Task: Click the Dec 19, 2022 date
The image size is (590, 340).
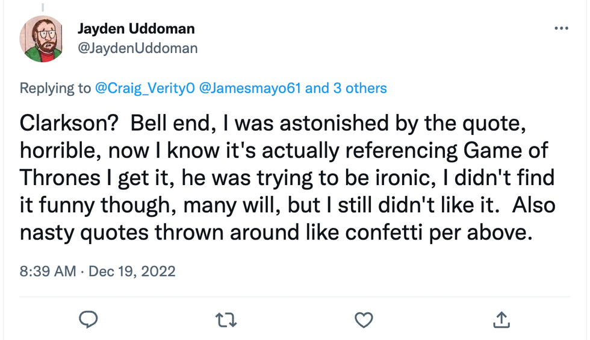Action: (132, 271)
